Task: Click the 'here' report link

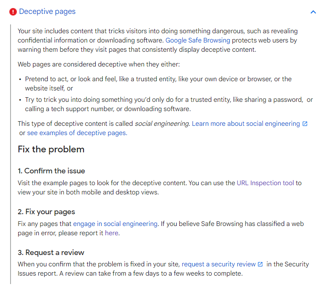Action: point(111,233)
